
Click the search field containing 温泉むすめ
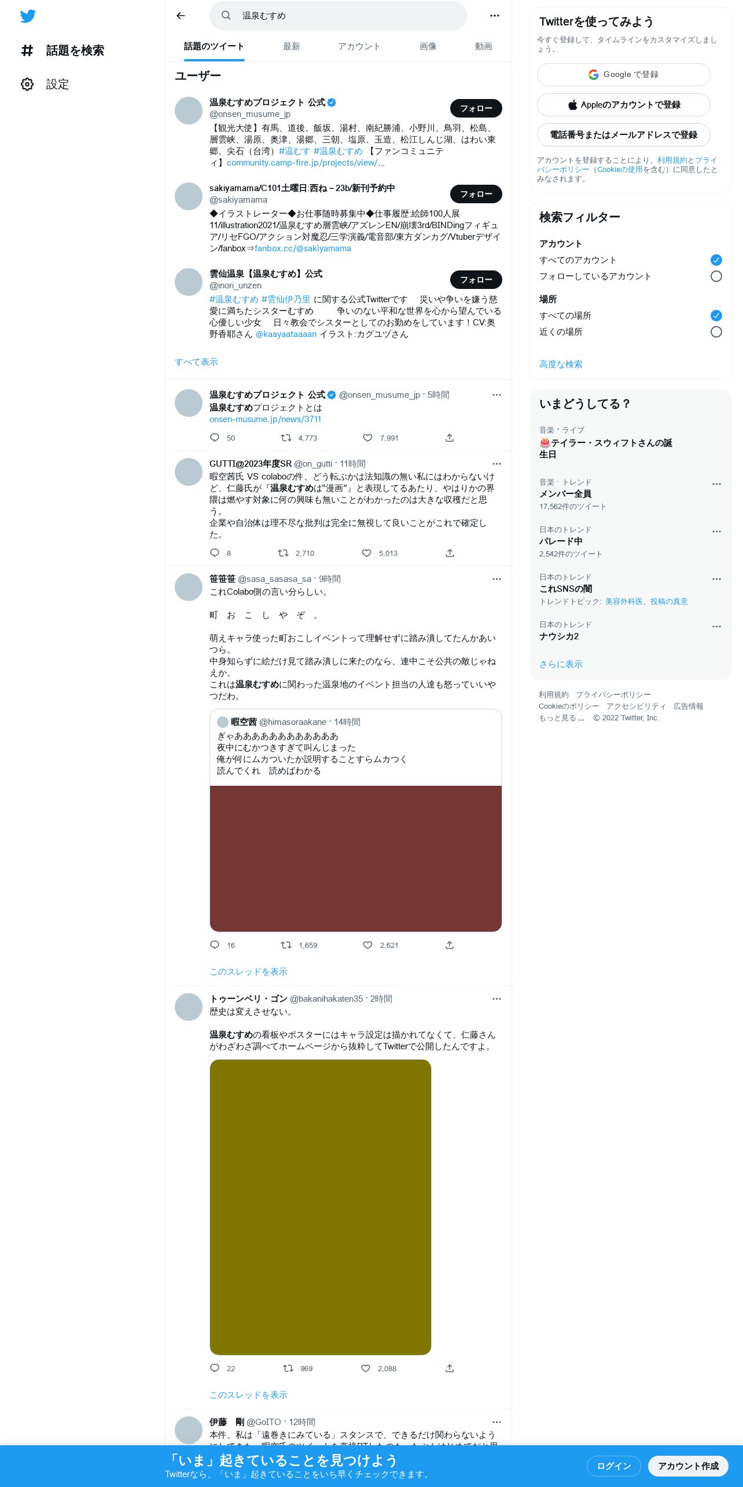(339, 16)
